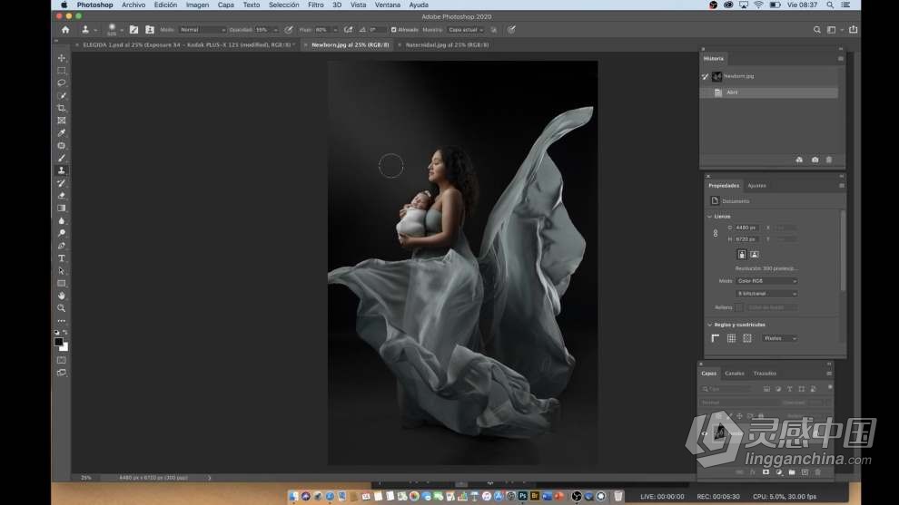The height and width of the screenshot is (505, 899).
Task: Open the bits per channel dropdown
Action: click(766, 294)
